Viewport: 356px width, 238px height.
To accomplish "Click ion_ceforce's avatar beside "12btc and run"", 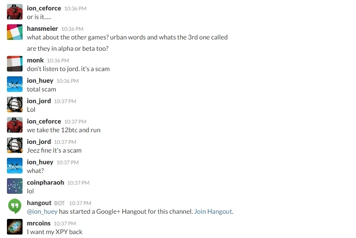I will (x=15, y=125).
